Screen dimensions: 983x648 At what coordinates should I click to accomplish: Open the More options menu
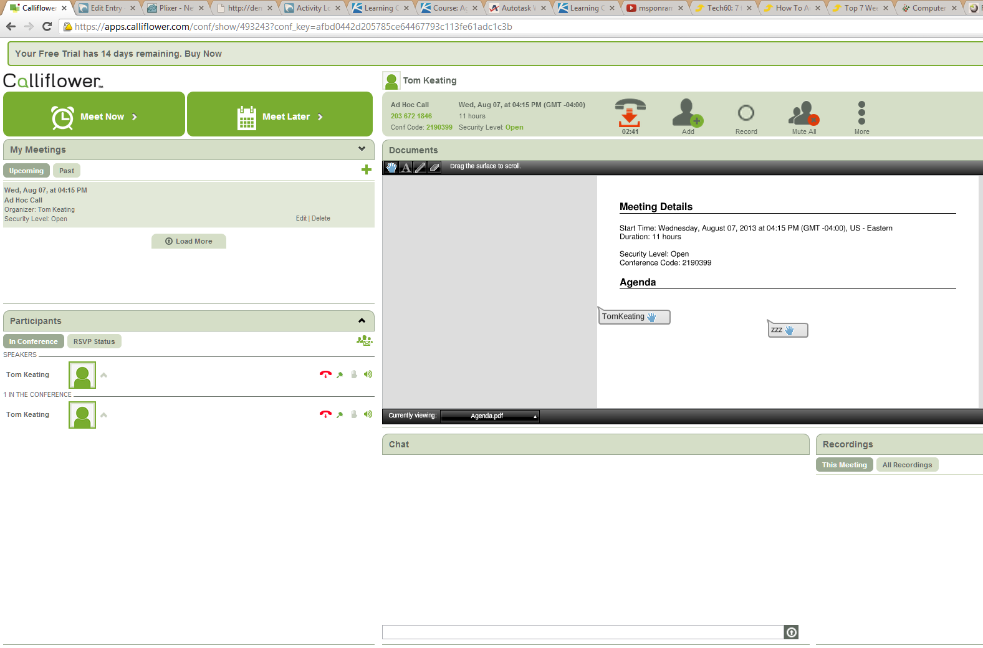click(861, 114)
